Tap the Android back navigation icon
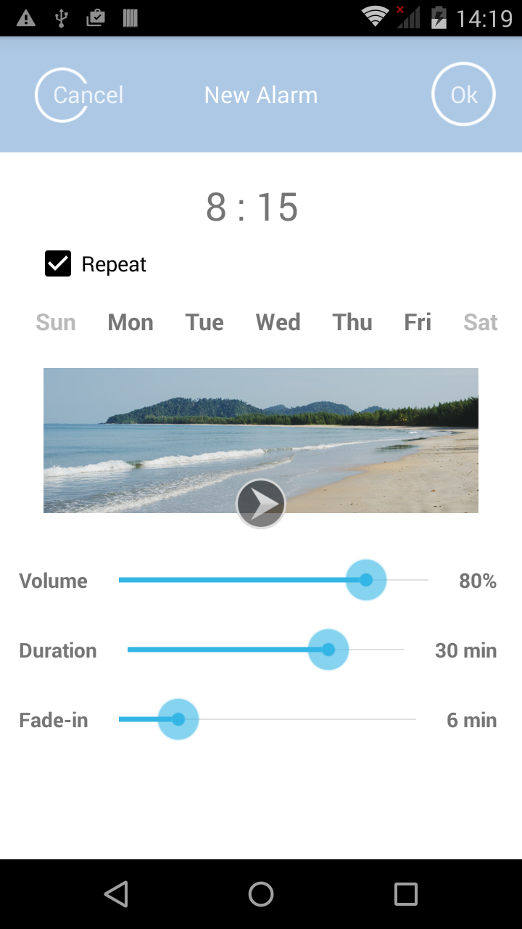Viewport: 522px width, 929px height. (116, 894)
